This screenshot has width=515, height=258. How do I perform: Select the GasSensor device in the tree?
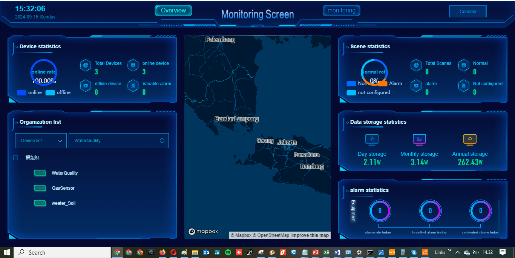[63, 188]
